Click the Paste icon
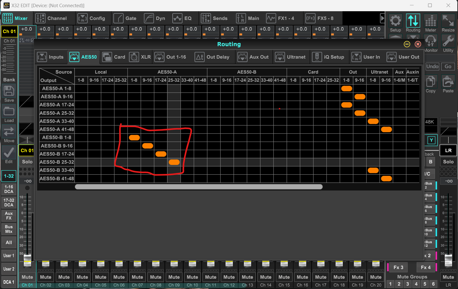The width and height of the screenshot is (458, 289). 448,82
